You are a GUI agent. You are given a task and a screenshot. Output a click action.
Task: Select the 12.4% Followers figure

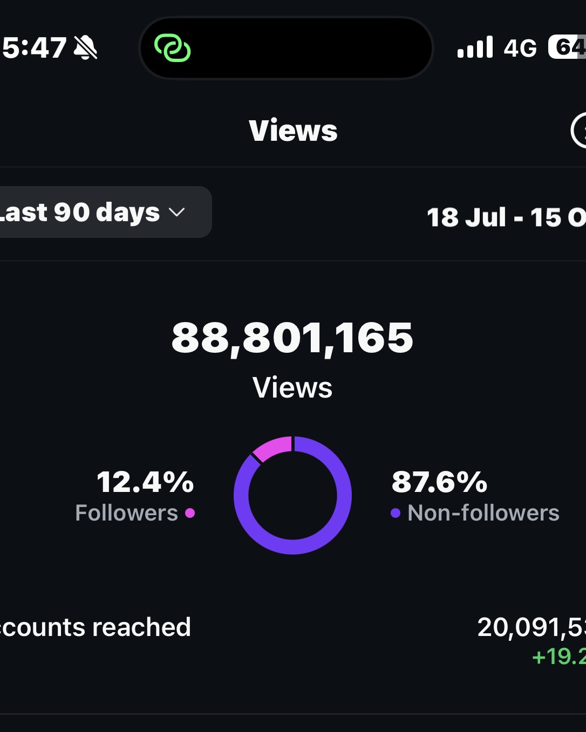click(x=145, y=482)
